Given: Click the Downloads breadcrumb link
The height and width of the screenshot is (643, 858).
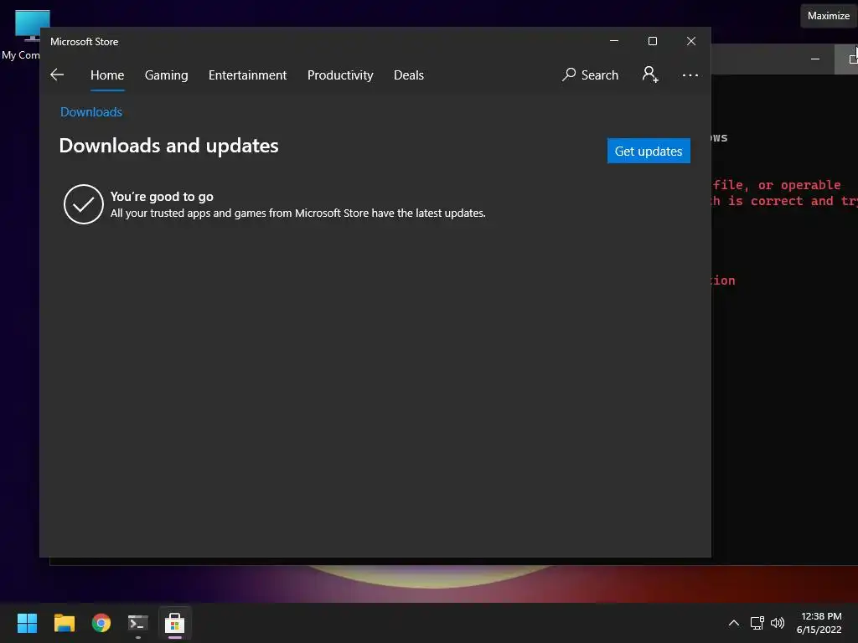Looking at the screenshot, I should [91, 112].
